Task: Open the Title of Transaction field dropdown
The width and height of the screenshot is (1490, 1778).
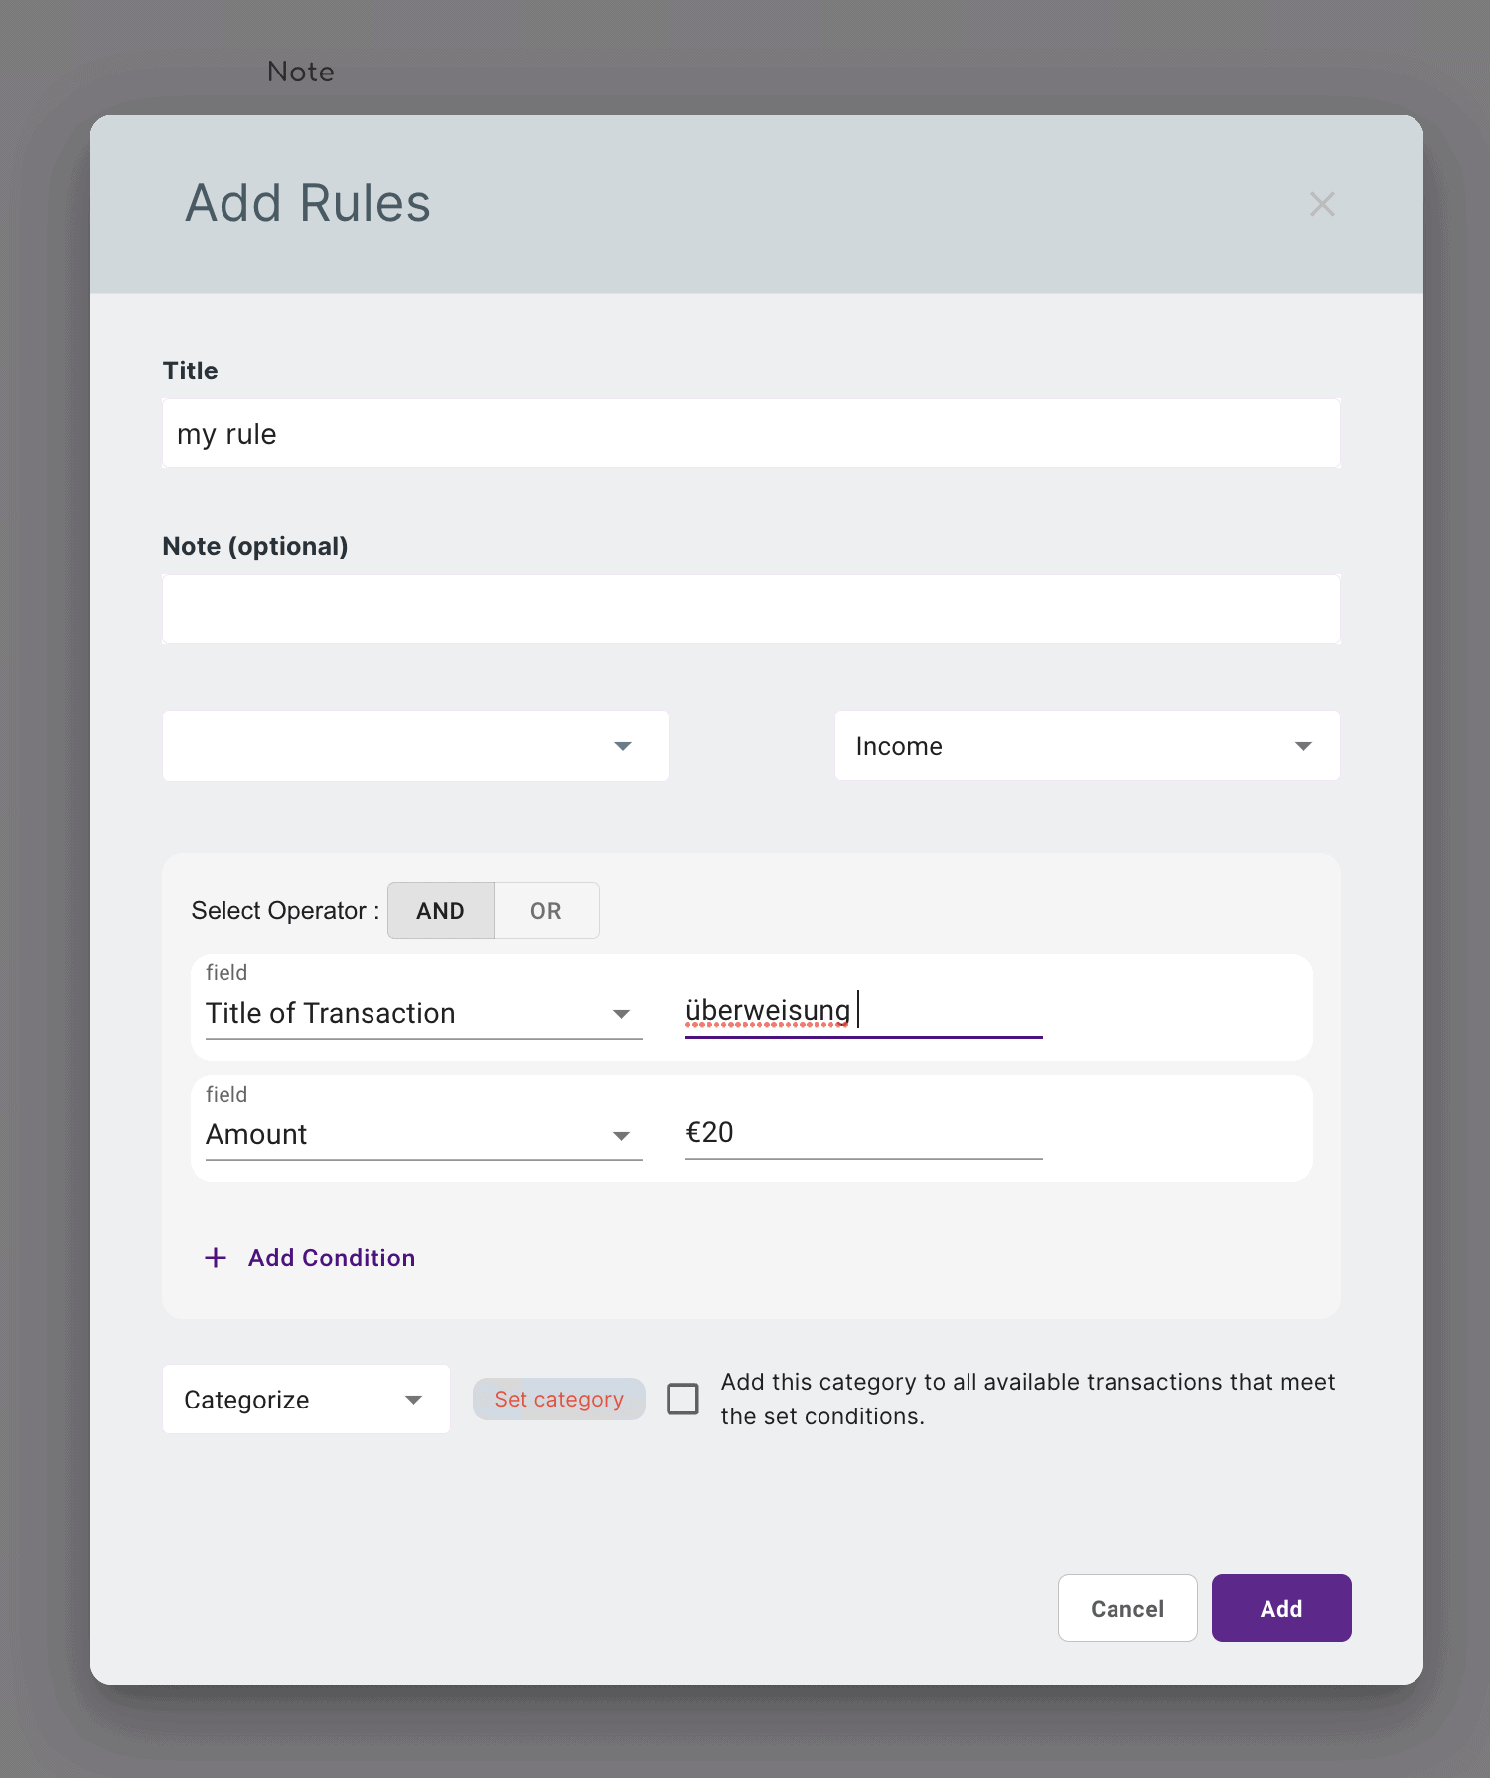Action: [x=423, y=1013]
